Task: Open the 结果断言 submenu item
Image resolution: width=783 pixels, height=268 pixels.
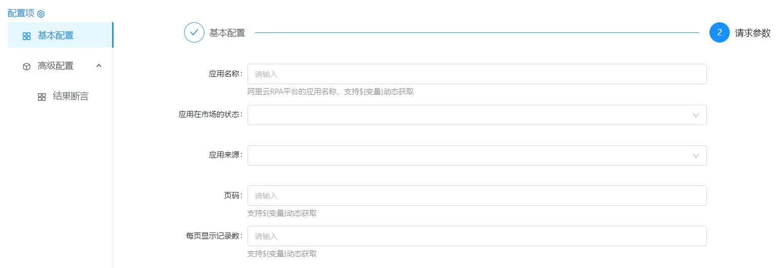Action: pyautogui.click(x=70, y=96)
